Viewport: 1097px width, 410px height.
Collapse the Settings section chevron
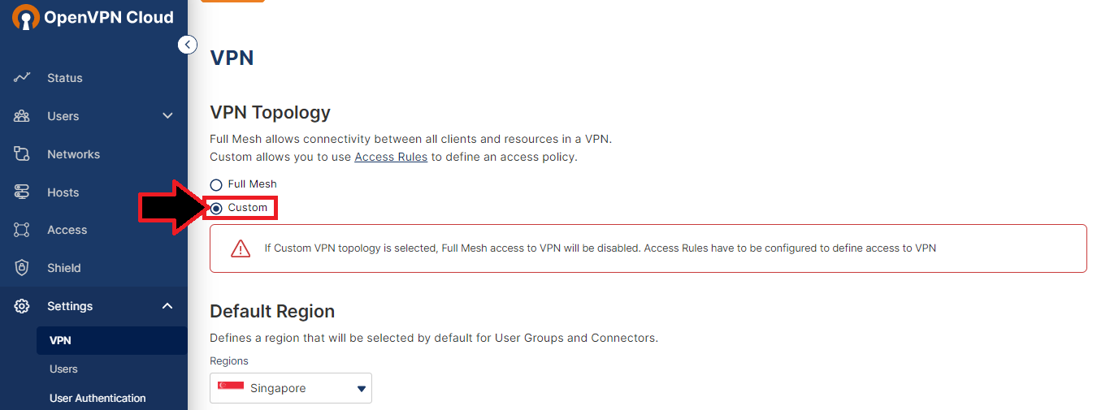coord(167,306)
